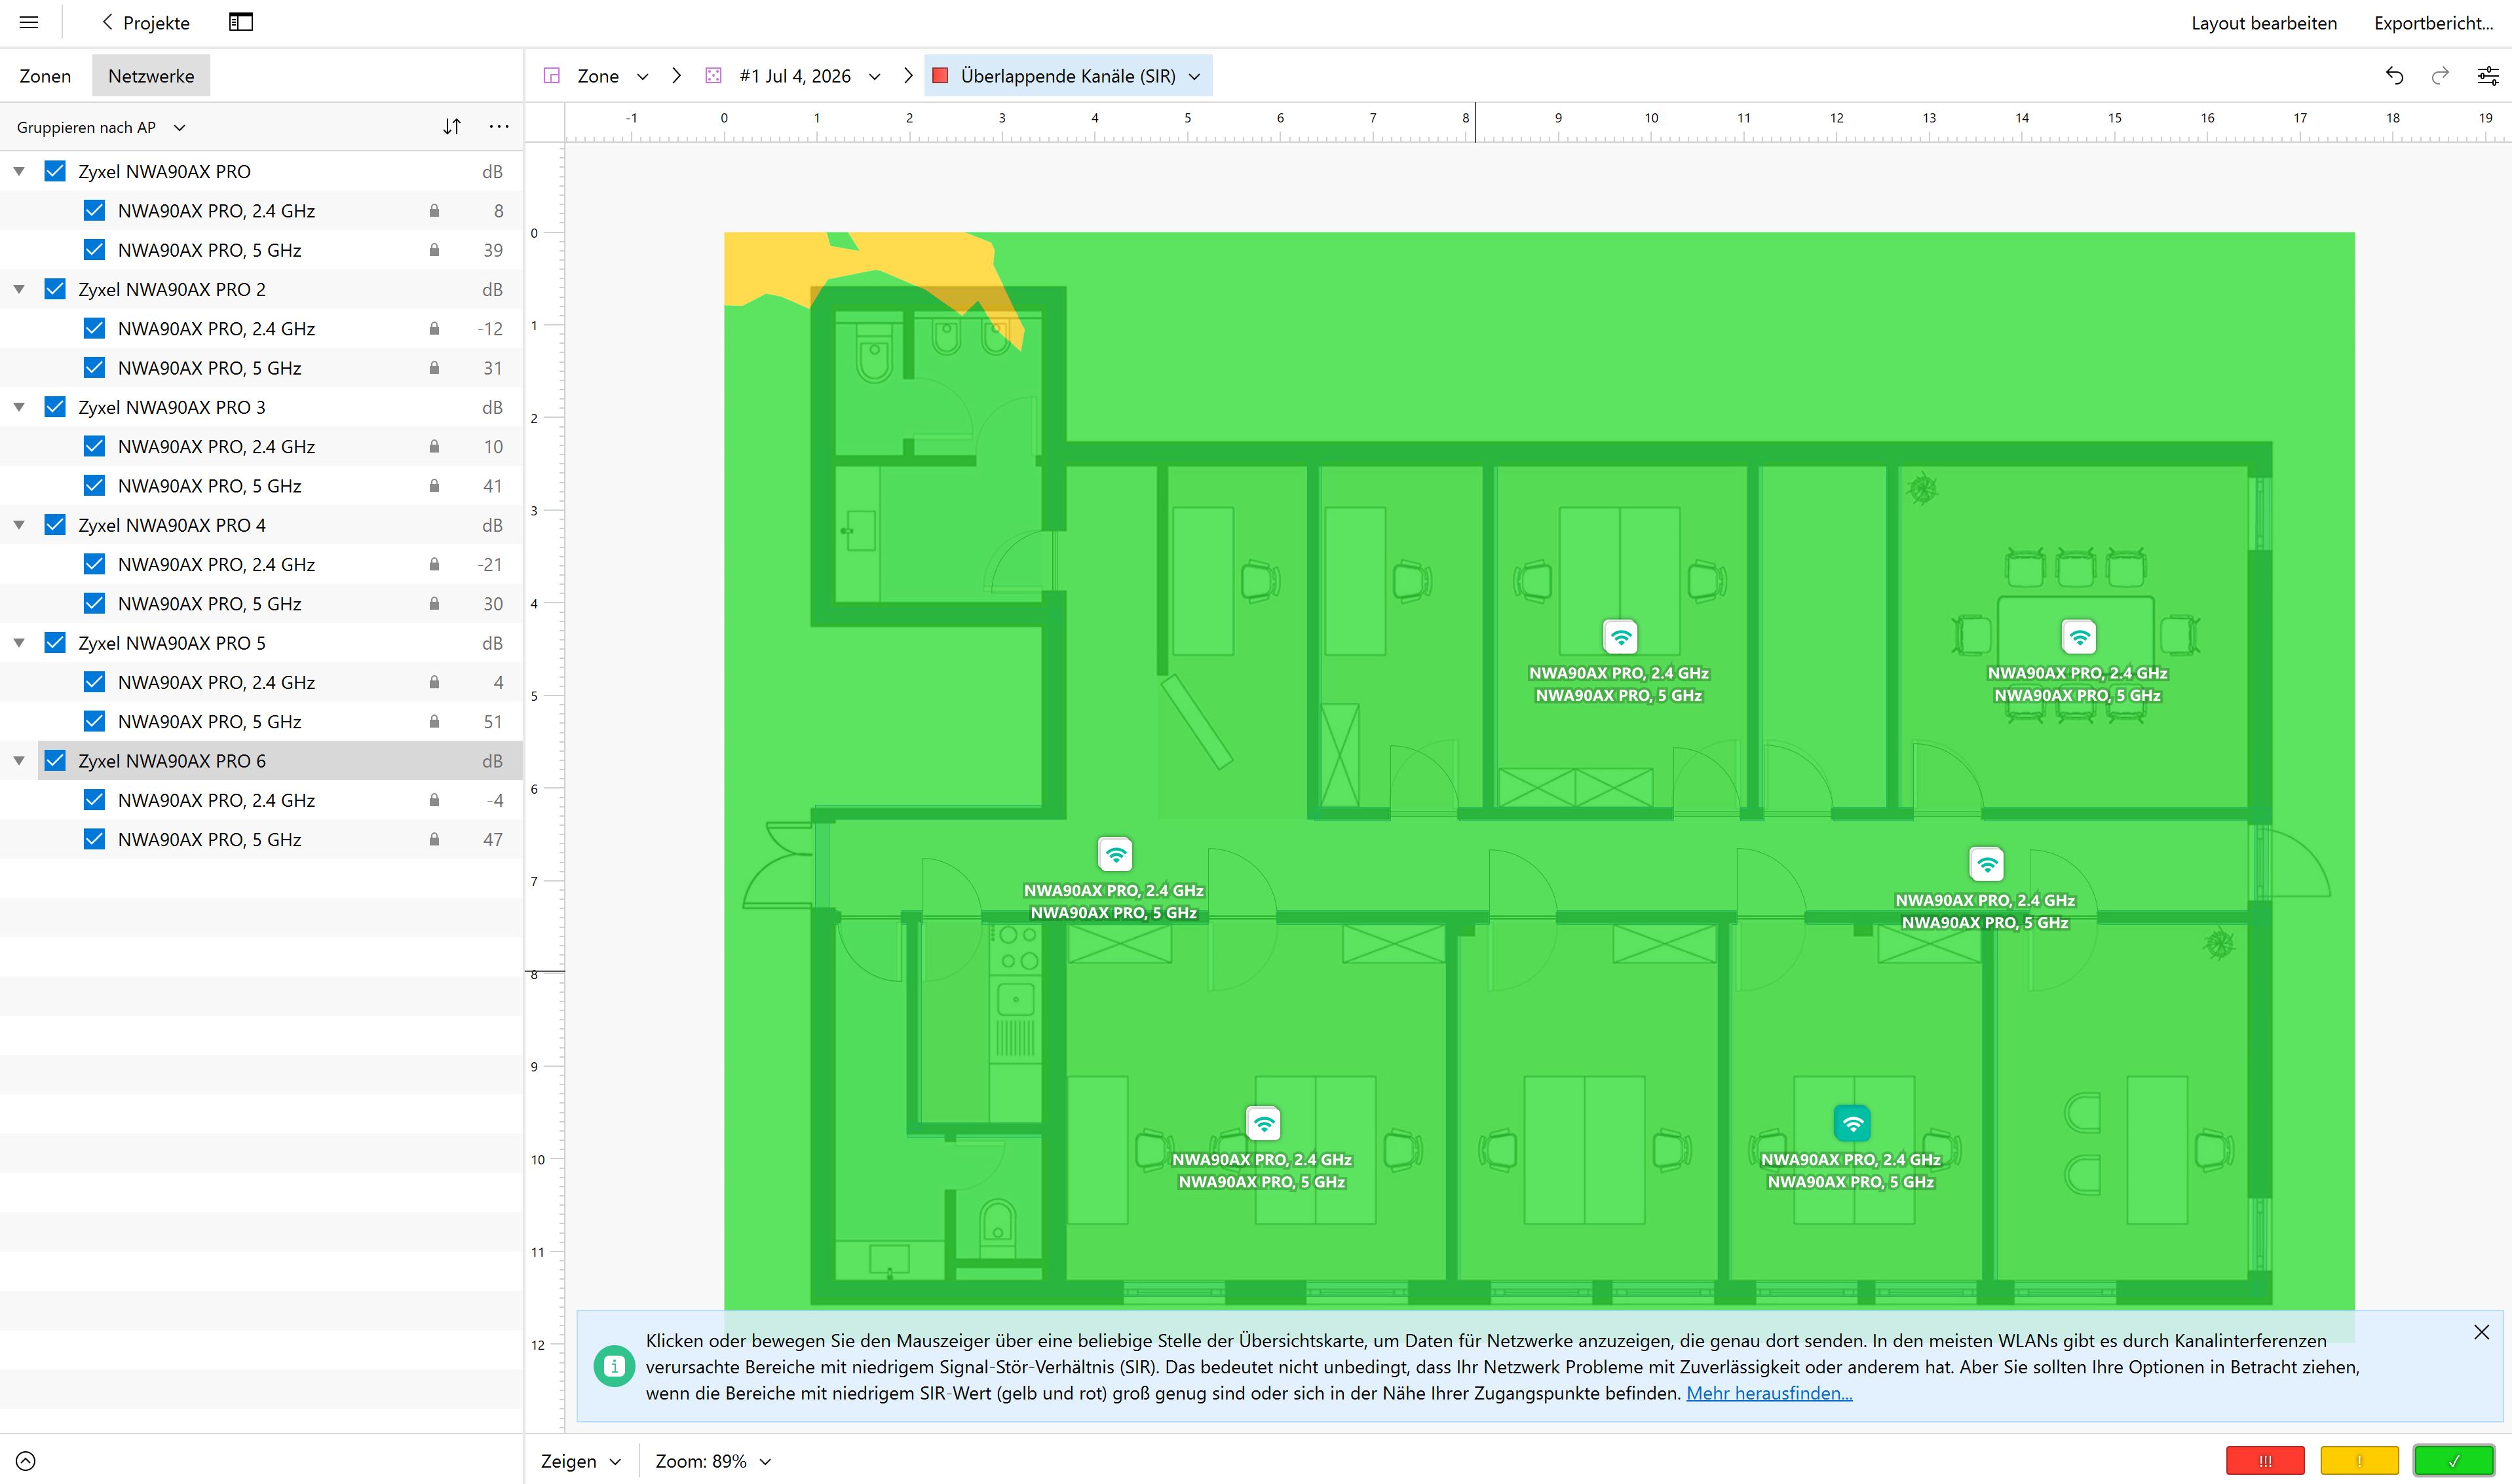Click lock icon of 5 GHz row value 31
The width and height of the screenshot is (2512, 1484).
[x=434, y=368]
